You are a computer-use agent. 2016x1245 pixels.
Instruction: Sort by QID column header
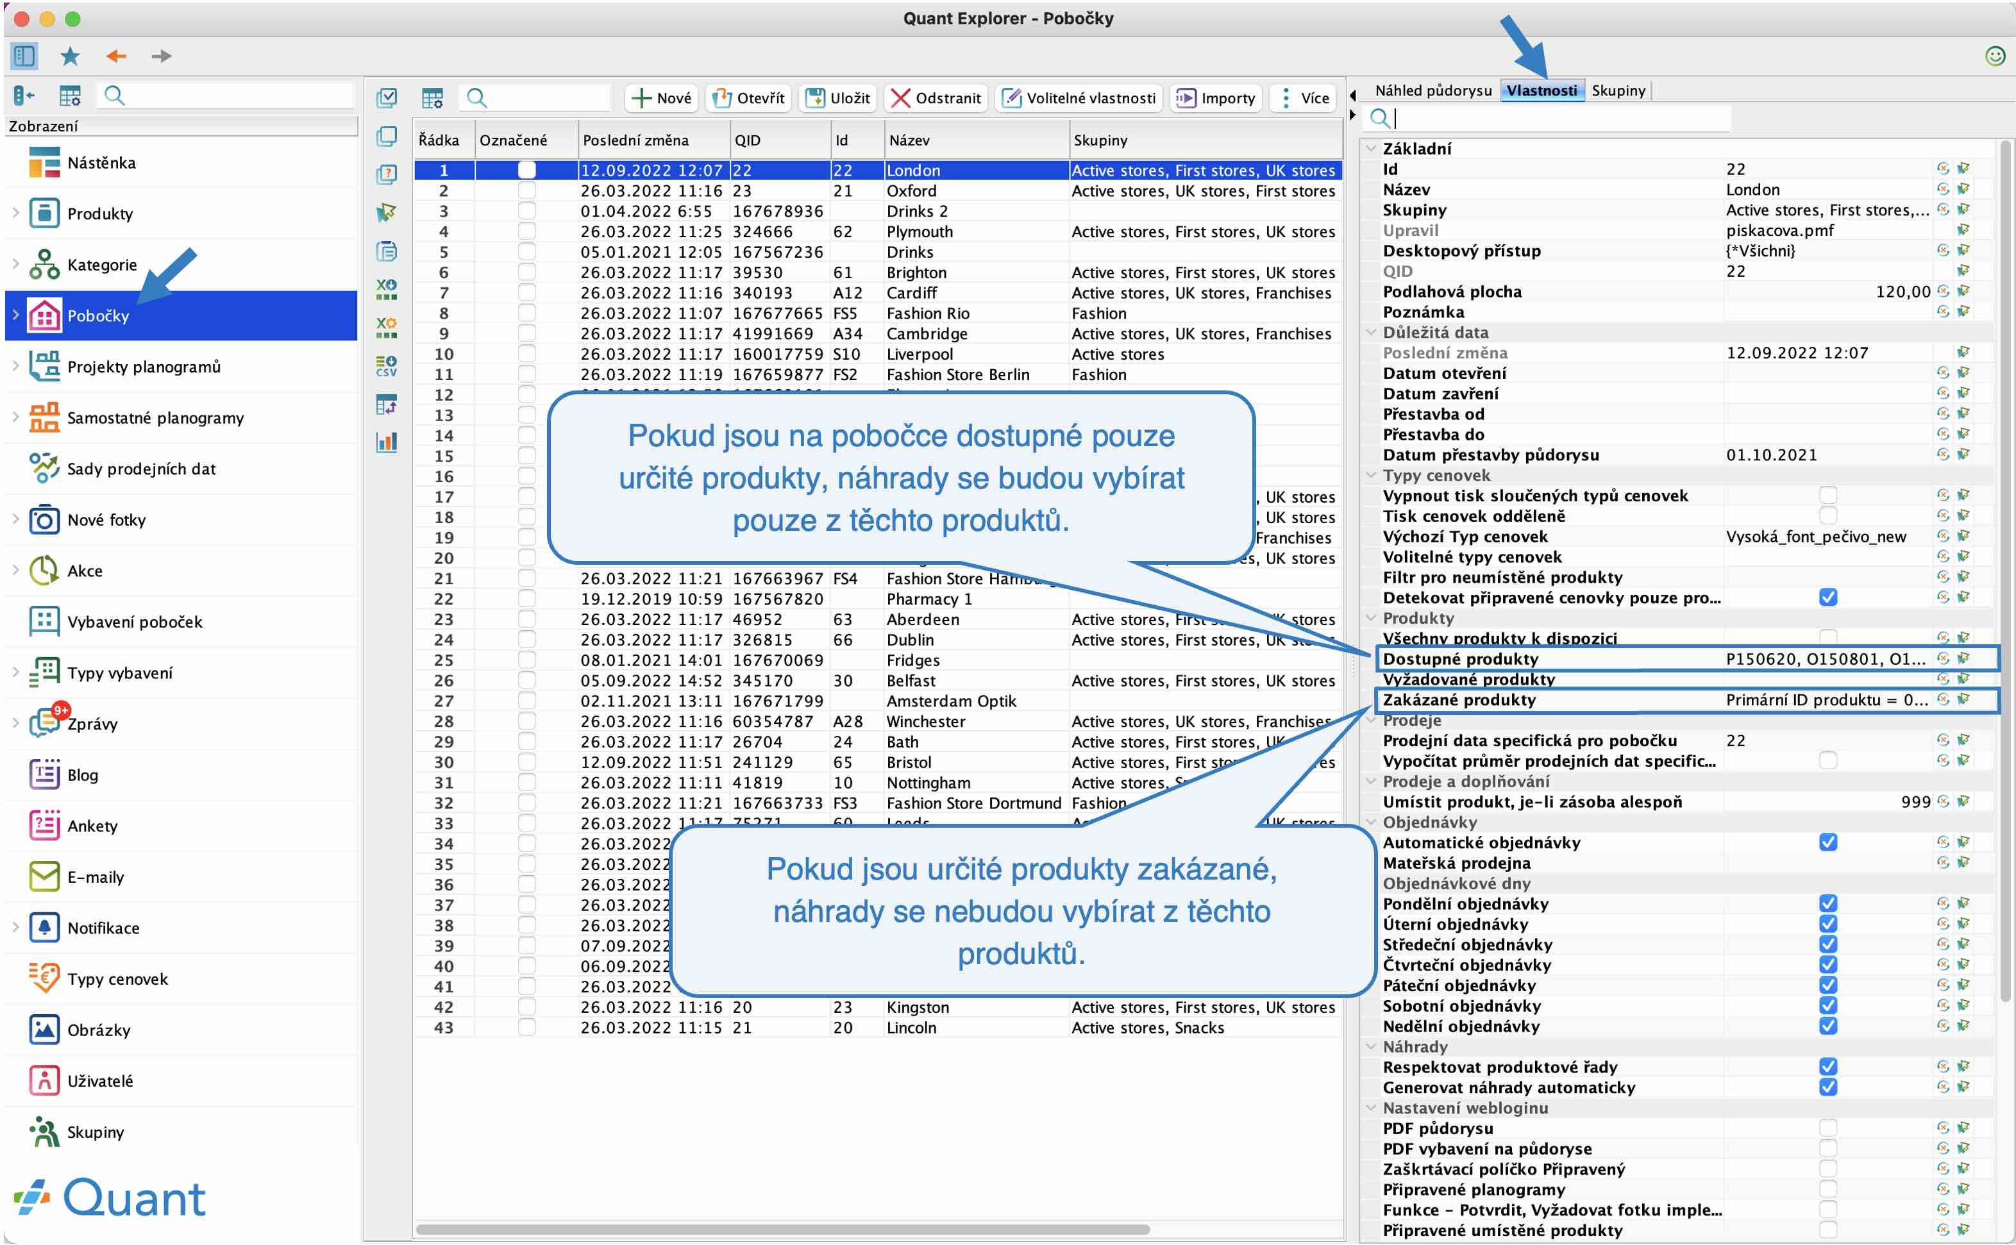[x=780, y=140]
